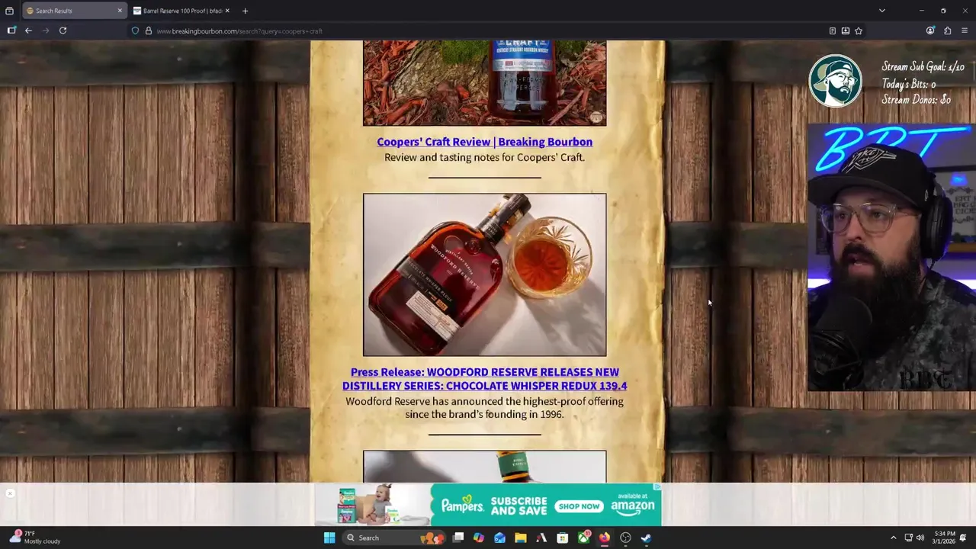Open the extensions puzzle icon
The height and width of the screenshot is (549, 976).
tap(947, 30)
